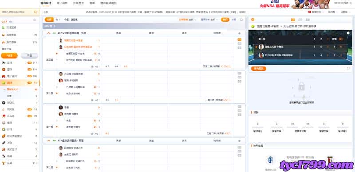Collapse the second ATP men's singles league
355x172 pixels.
(x=49, y=141)
